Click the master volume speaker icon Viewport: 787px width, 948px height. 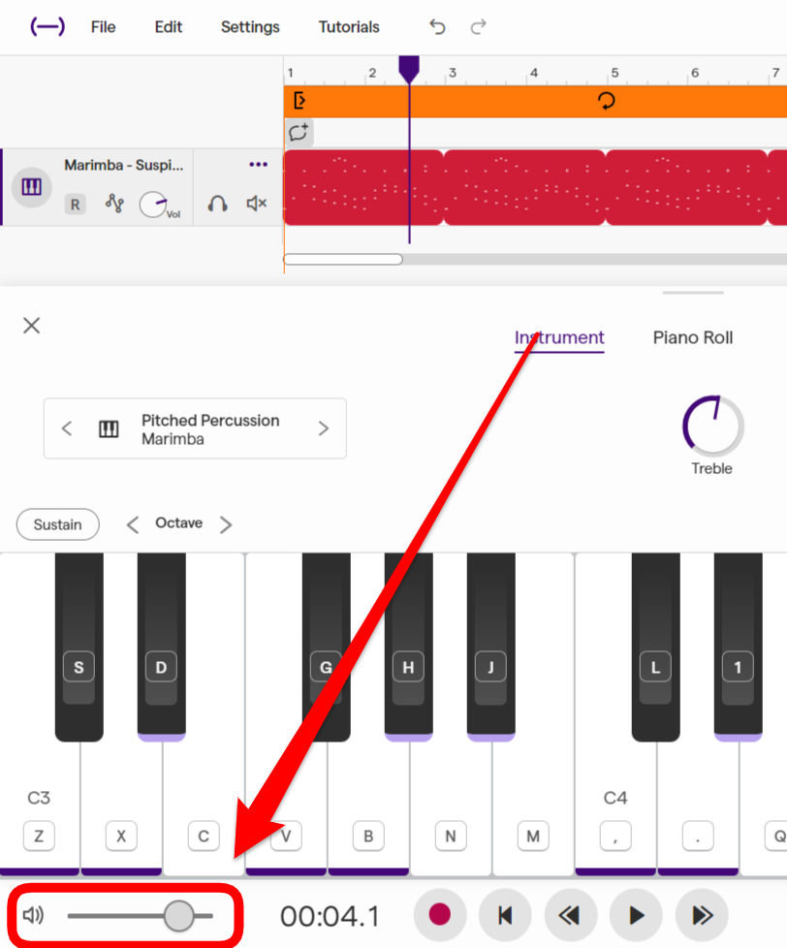[x=33, y=915]
